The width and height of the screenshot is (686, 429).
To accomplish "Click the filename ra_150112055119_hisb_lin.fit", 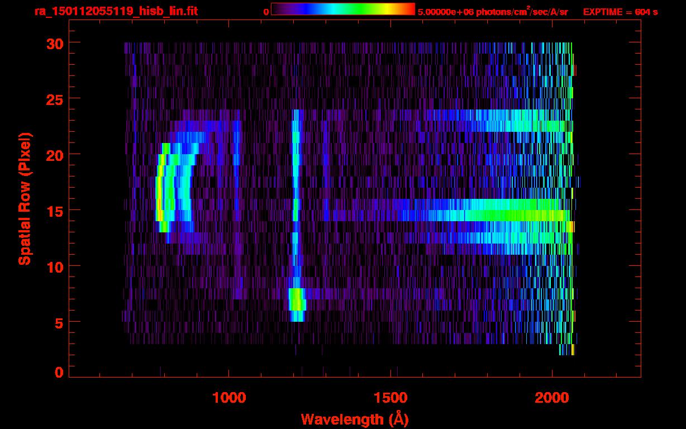I will 116,11.
